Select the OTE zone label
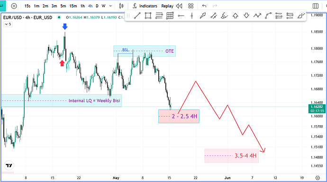 [x=170, y=51]
